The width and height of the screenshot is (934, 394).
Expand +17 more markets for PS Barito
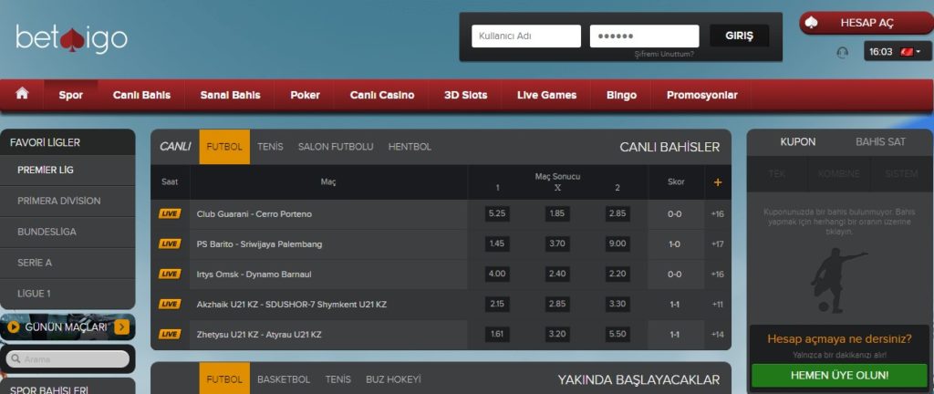(718, 244)
